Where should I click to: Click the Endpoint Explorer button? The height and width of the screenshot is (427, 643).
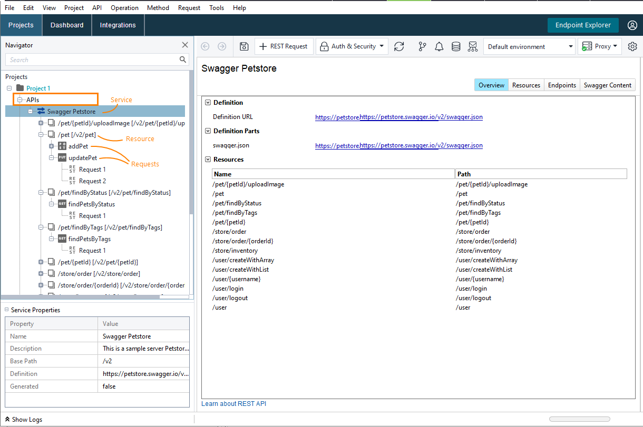(583, 25)
